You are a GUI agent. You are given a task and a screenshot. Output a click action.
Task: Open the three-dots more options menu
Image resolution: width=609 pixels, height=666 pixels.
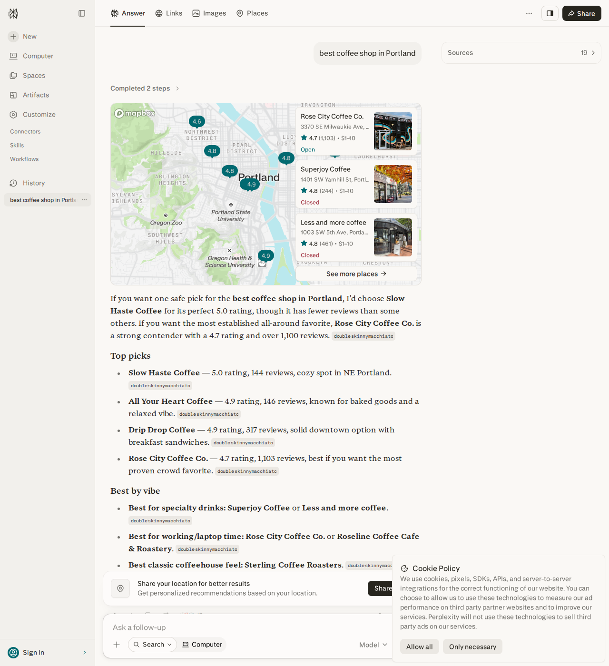(x=529, y=13)
